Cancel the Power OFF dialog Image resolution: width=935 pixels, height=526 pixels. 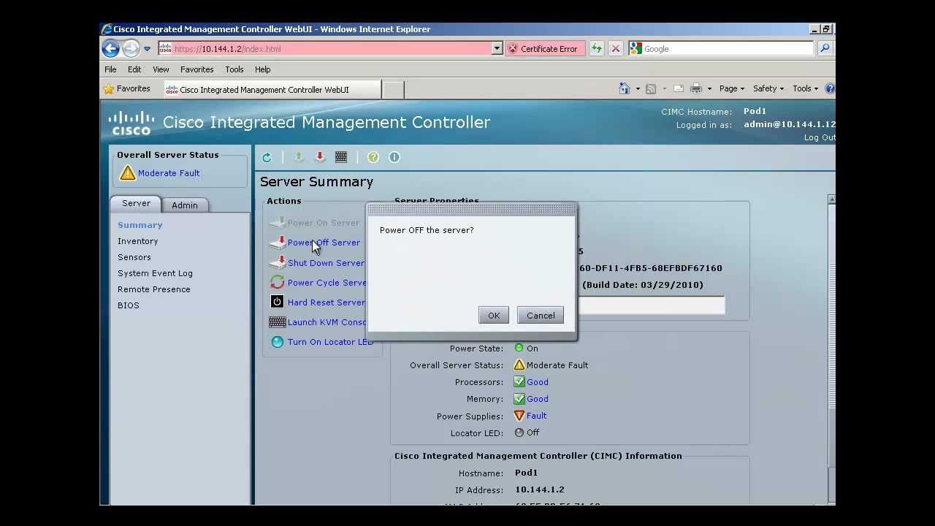pyautogui.click(x=541, y=316)
